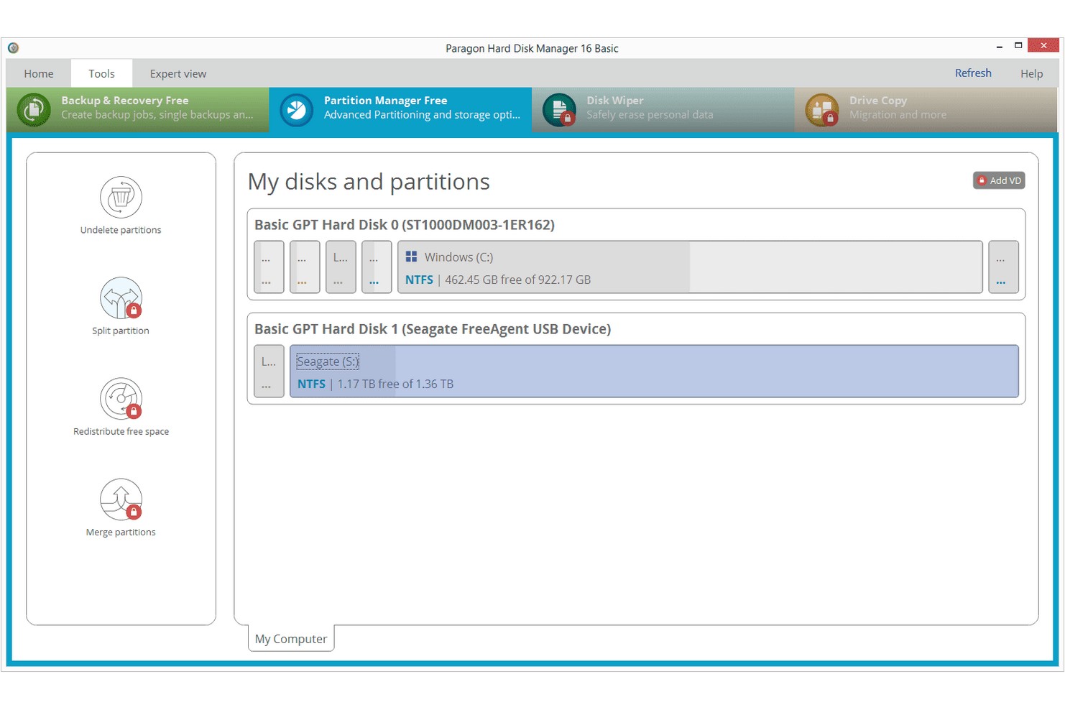Click the My Computer bottom tab
Screen dimensions: 1065x710
click(291, 639)
